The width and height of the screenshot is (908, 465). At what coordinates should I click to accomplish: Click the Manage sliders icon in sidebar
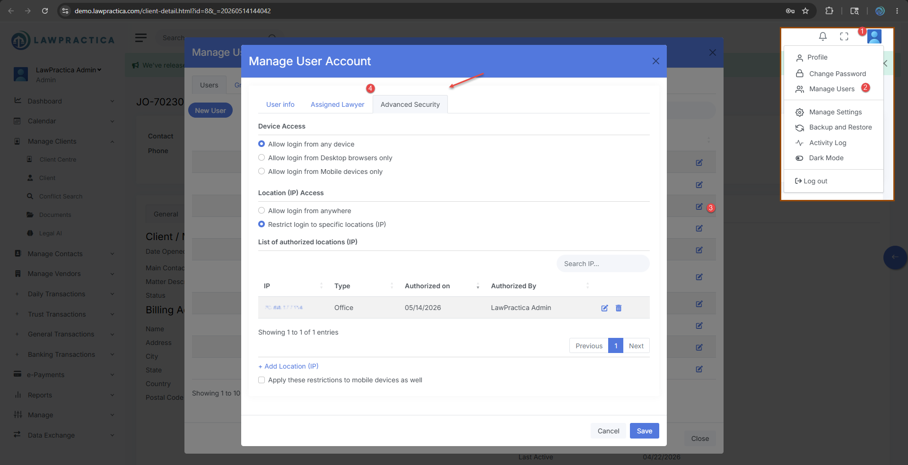(x=17, y=414)
